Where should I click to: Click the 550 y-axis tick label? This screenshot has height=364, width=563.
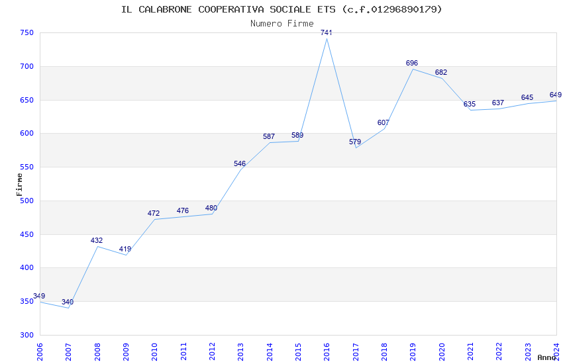[26, 167]
